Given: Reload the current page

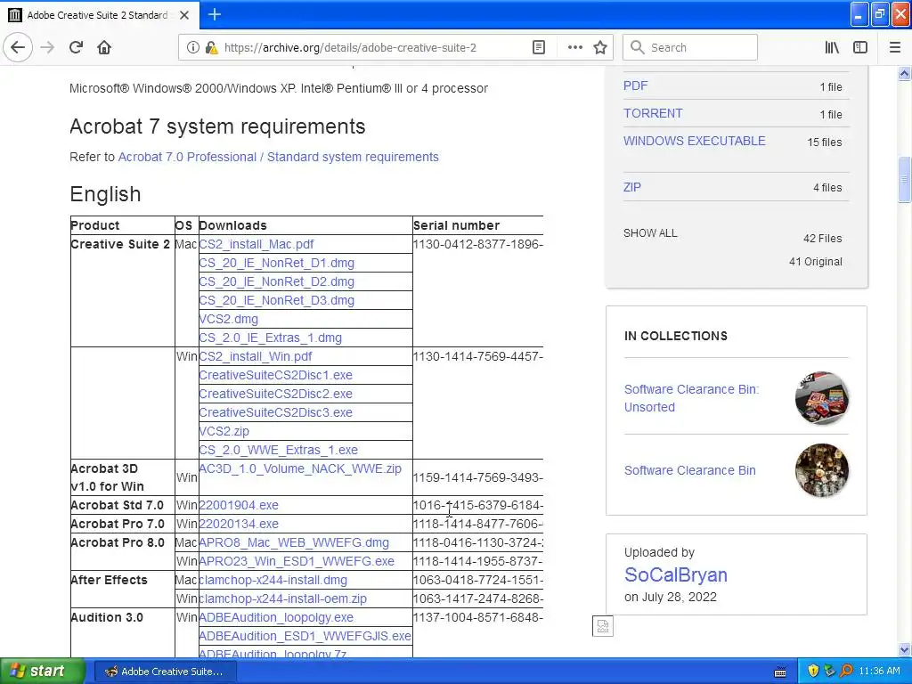Looking at the screenshot, I should [x=76, y=47].
